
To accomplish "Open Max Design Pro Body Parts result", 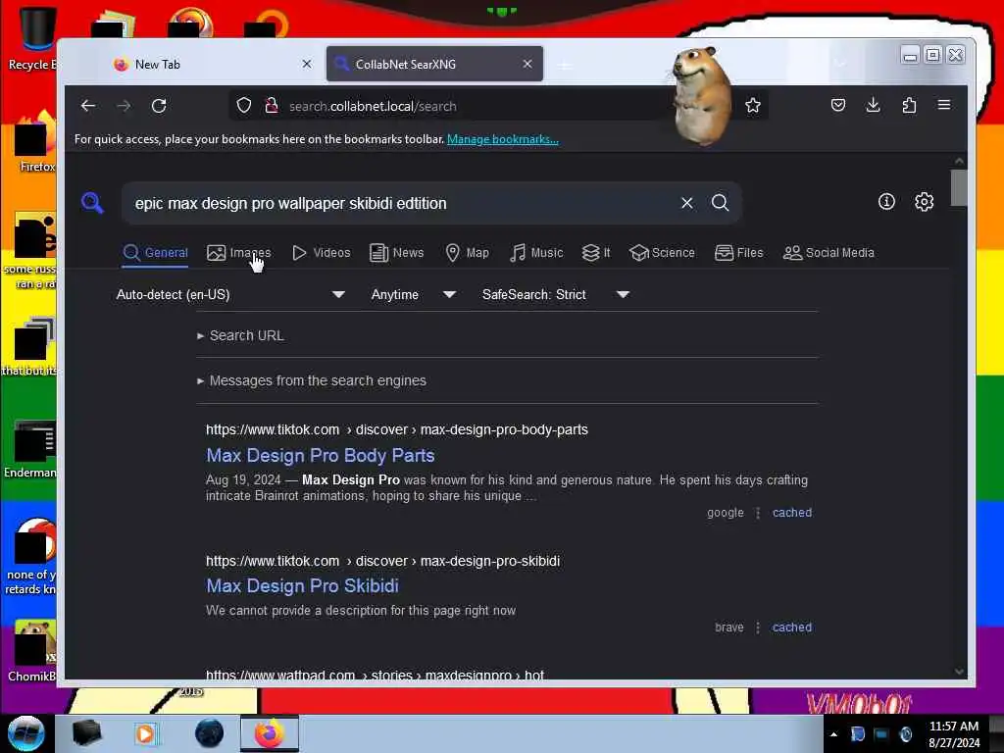I will point(321,456).
